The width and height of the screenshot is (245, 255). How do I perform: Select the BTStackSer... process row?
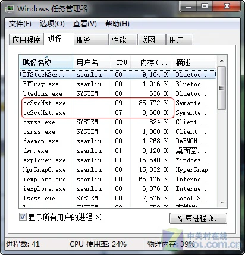tap(118, 74)
